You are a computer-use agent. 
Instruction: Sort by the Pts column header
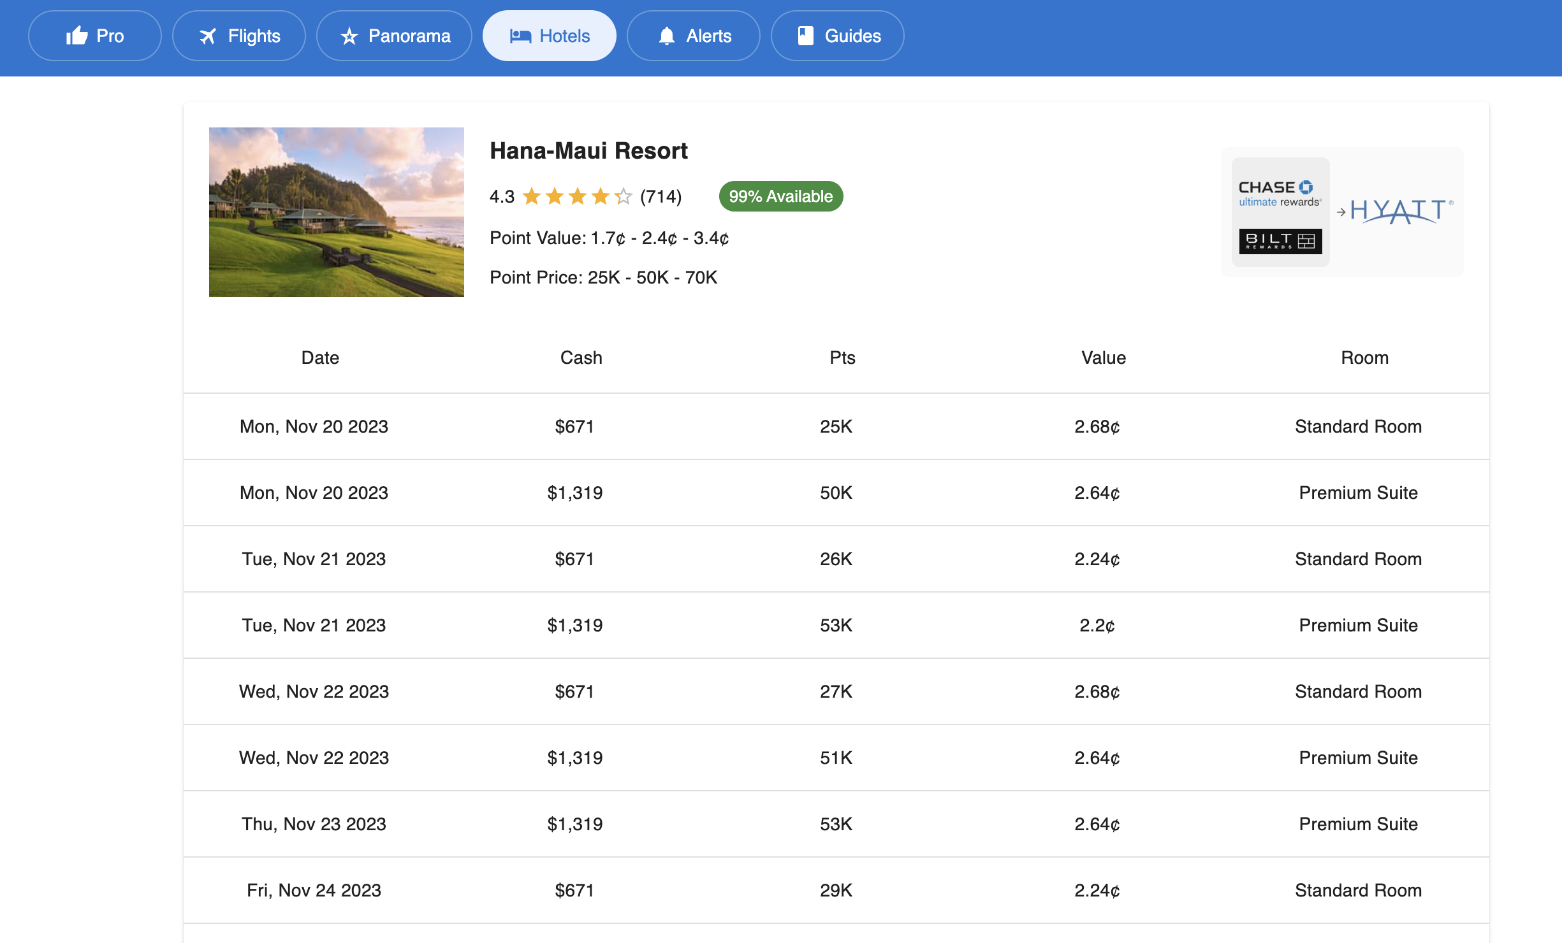click(841, 357)
